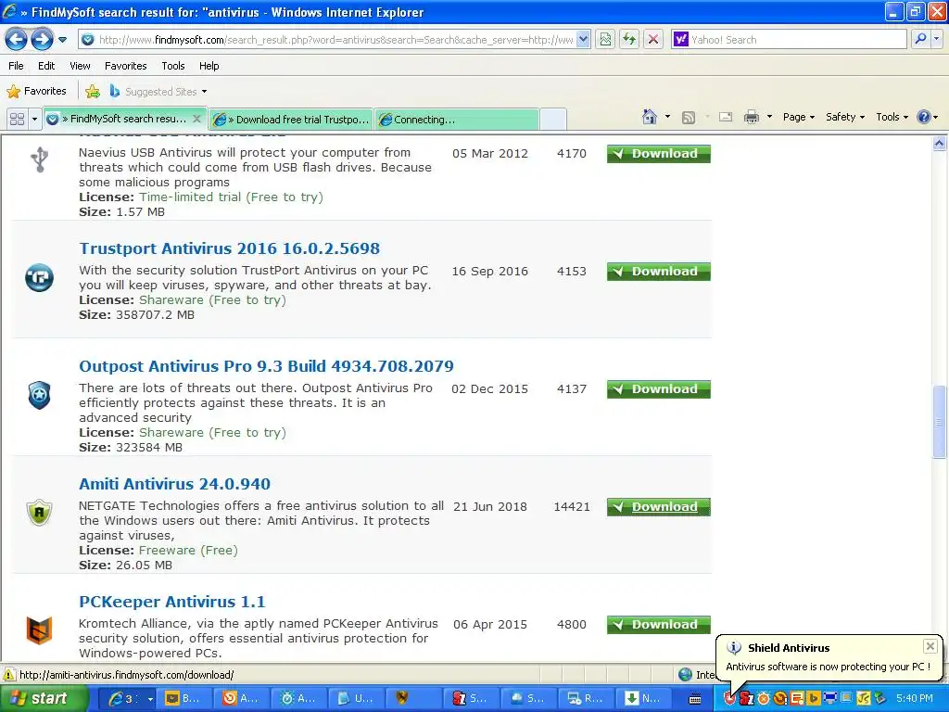Open the recent pages dropdown beside Forward
This screenshot has width=949, height=712.
[62, 40]
